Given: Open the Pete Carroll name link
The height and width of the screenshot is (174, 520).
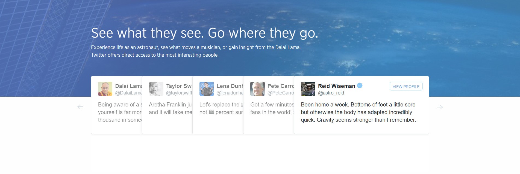Looking at the screenshot, I should point(281,86).
